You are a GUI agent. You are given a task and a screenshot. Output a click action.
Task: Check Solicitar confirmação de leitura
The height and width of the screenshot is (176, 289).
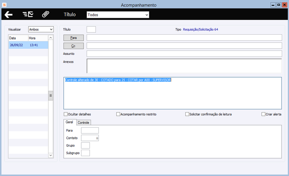[187, 114]
